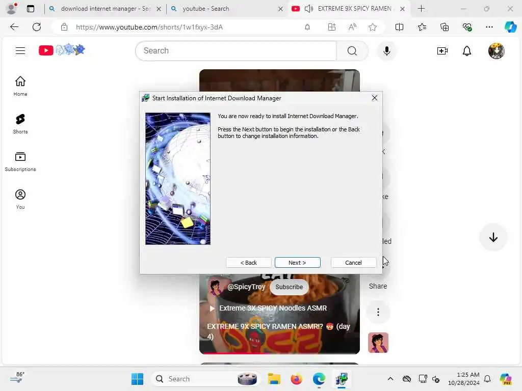Open Extreme 3X SPICY Noodles ASMR link
The width and height of the screenshot is (522, 391).
[x=273, y=308]
